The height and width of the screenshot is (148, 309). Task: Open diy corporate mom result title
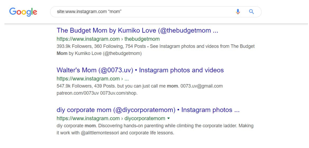148,110
